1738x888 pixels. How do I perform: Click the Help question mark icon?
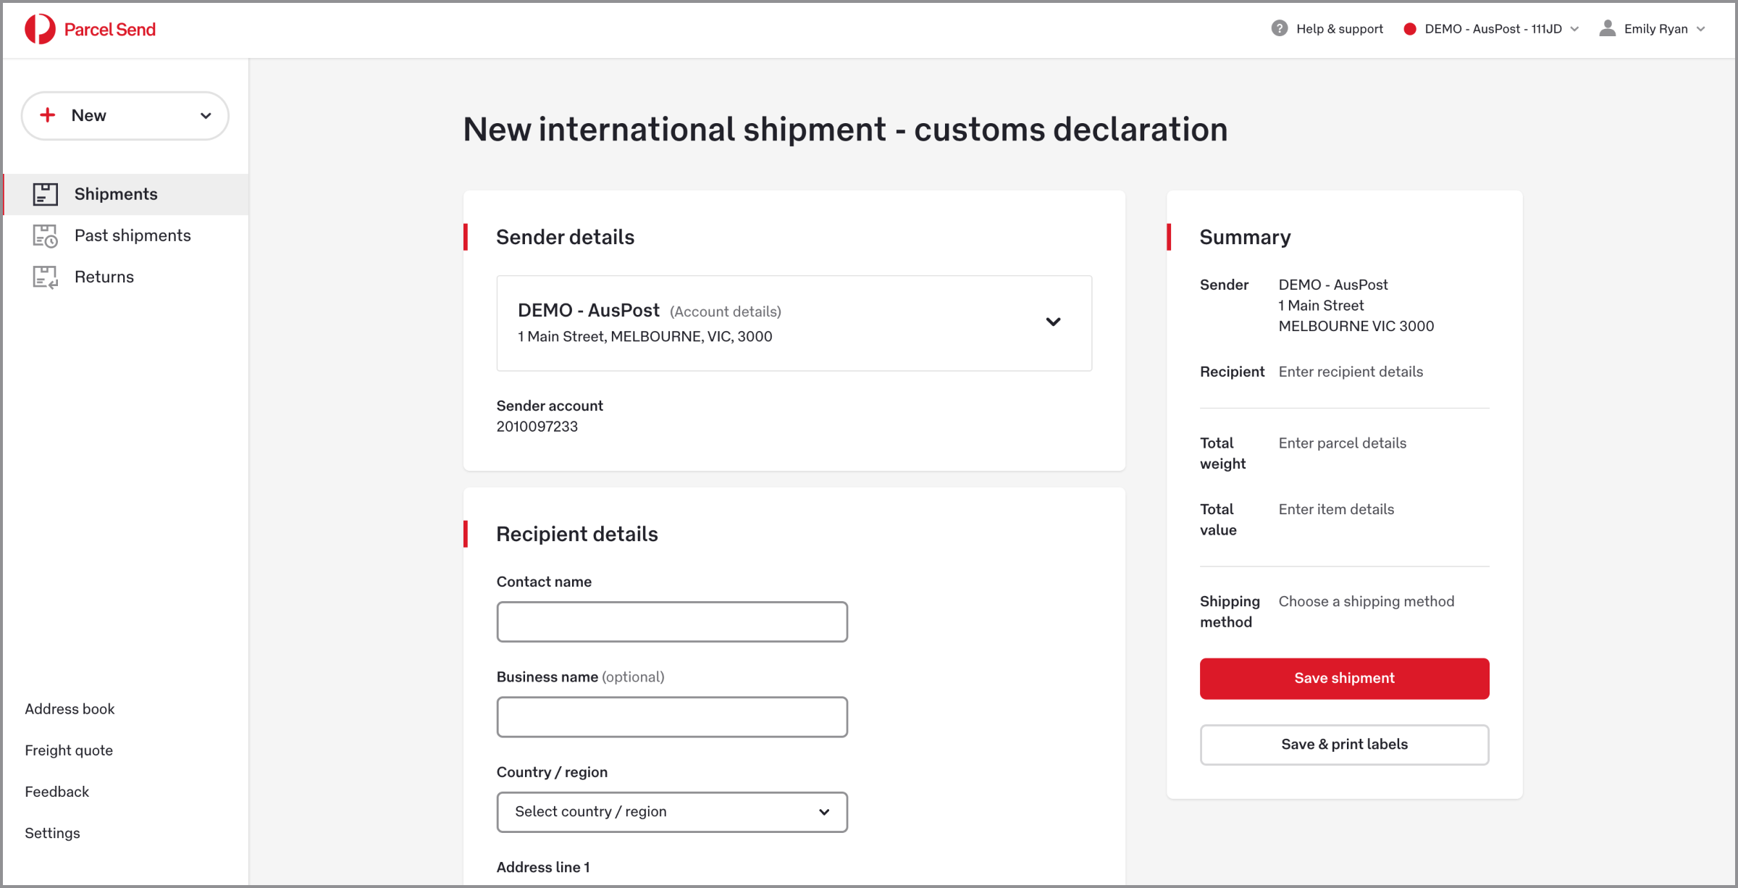click(1280, 28)
